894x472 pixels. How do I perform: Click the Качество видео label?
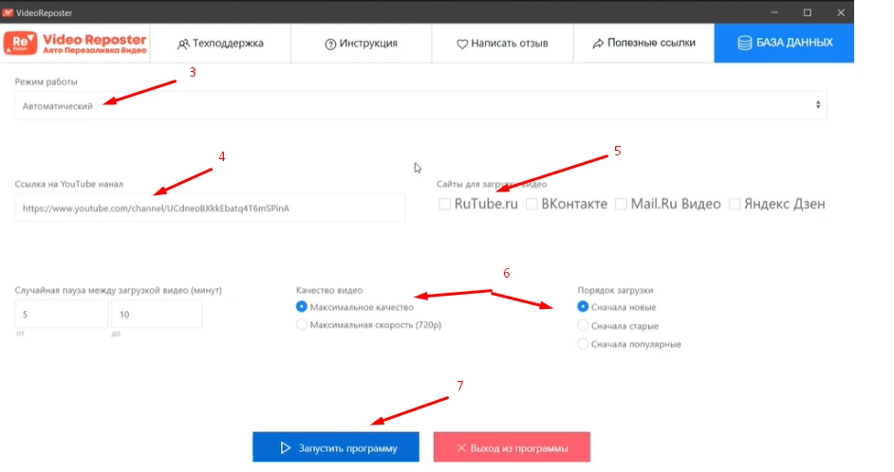329,290
